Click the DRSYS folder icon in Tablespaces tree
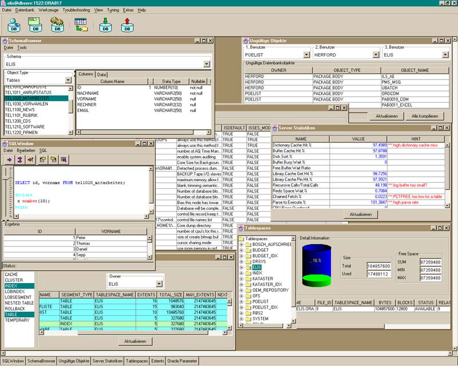 point(248,261)
